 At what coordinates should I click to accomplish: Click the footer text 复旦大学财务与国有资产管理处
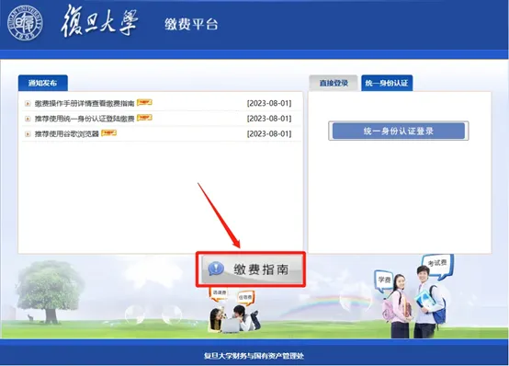254,356
